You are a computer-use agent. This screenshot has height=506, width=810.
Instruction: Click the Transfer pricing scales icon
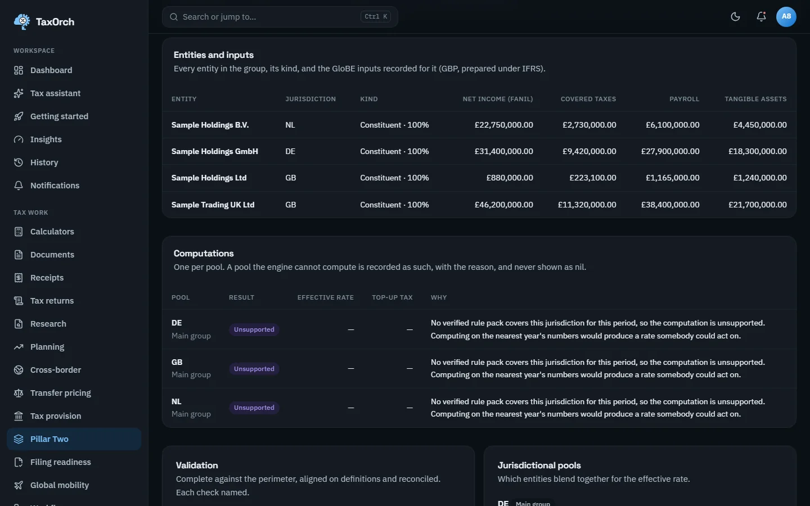pyautogui.click(x=19, y=393)
